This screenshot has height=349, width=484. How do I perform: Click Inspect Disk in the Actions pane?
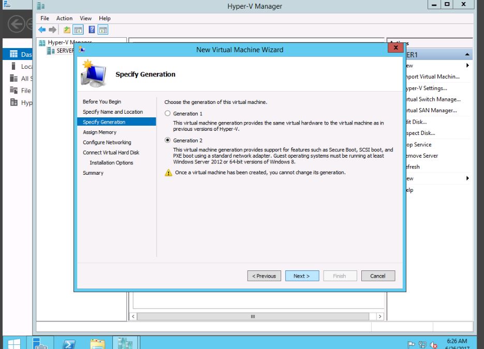click(421, 133)
